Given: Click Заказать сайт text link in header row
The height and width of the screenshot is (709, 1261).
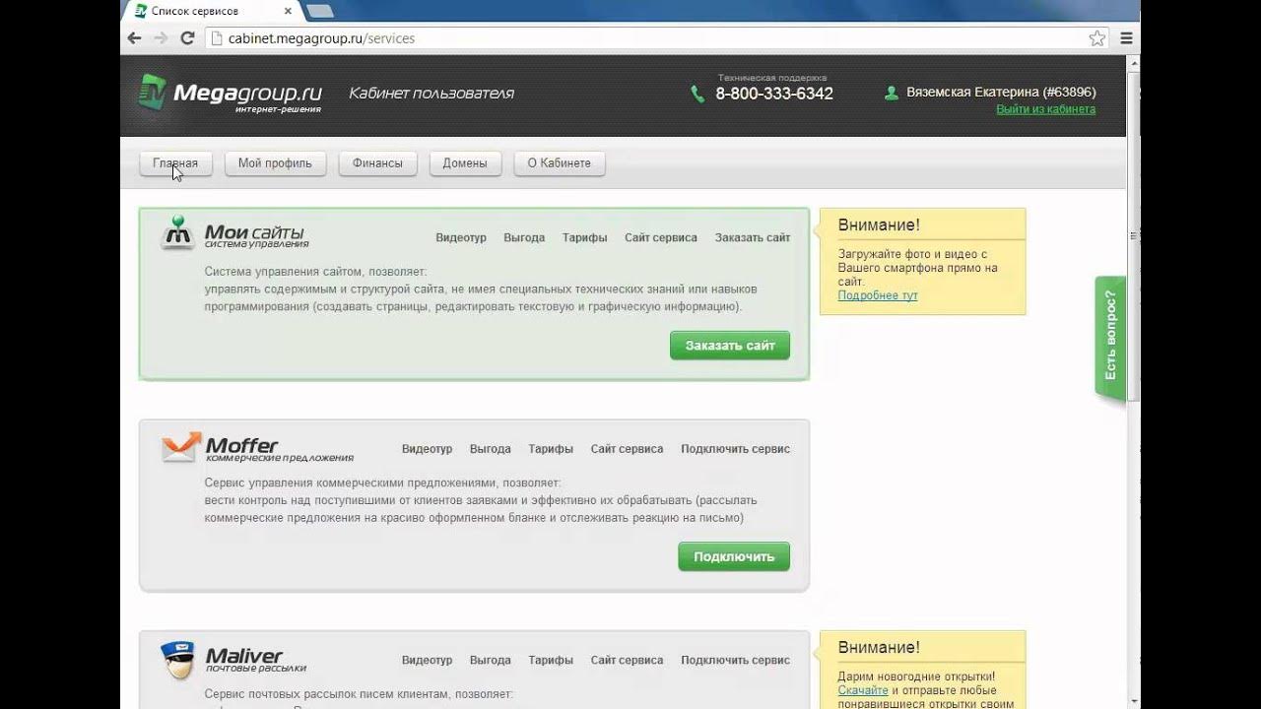Looking at the screenshot, I should (x=753, y=237).
